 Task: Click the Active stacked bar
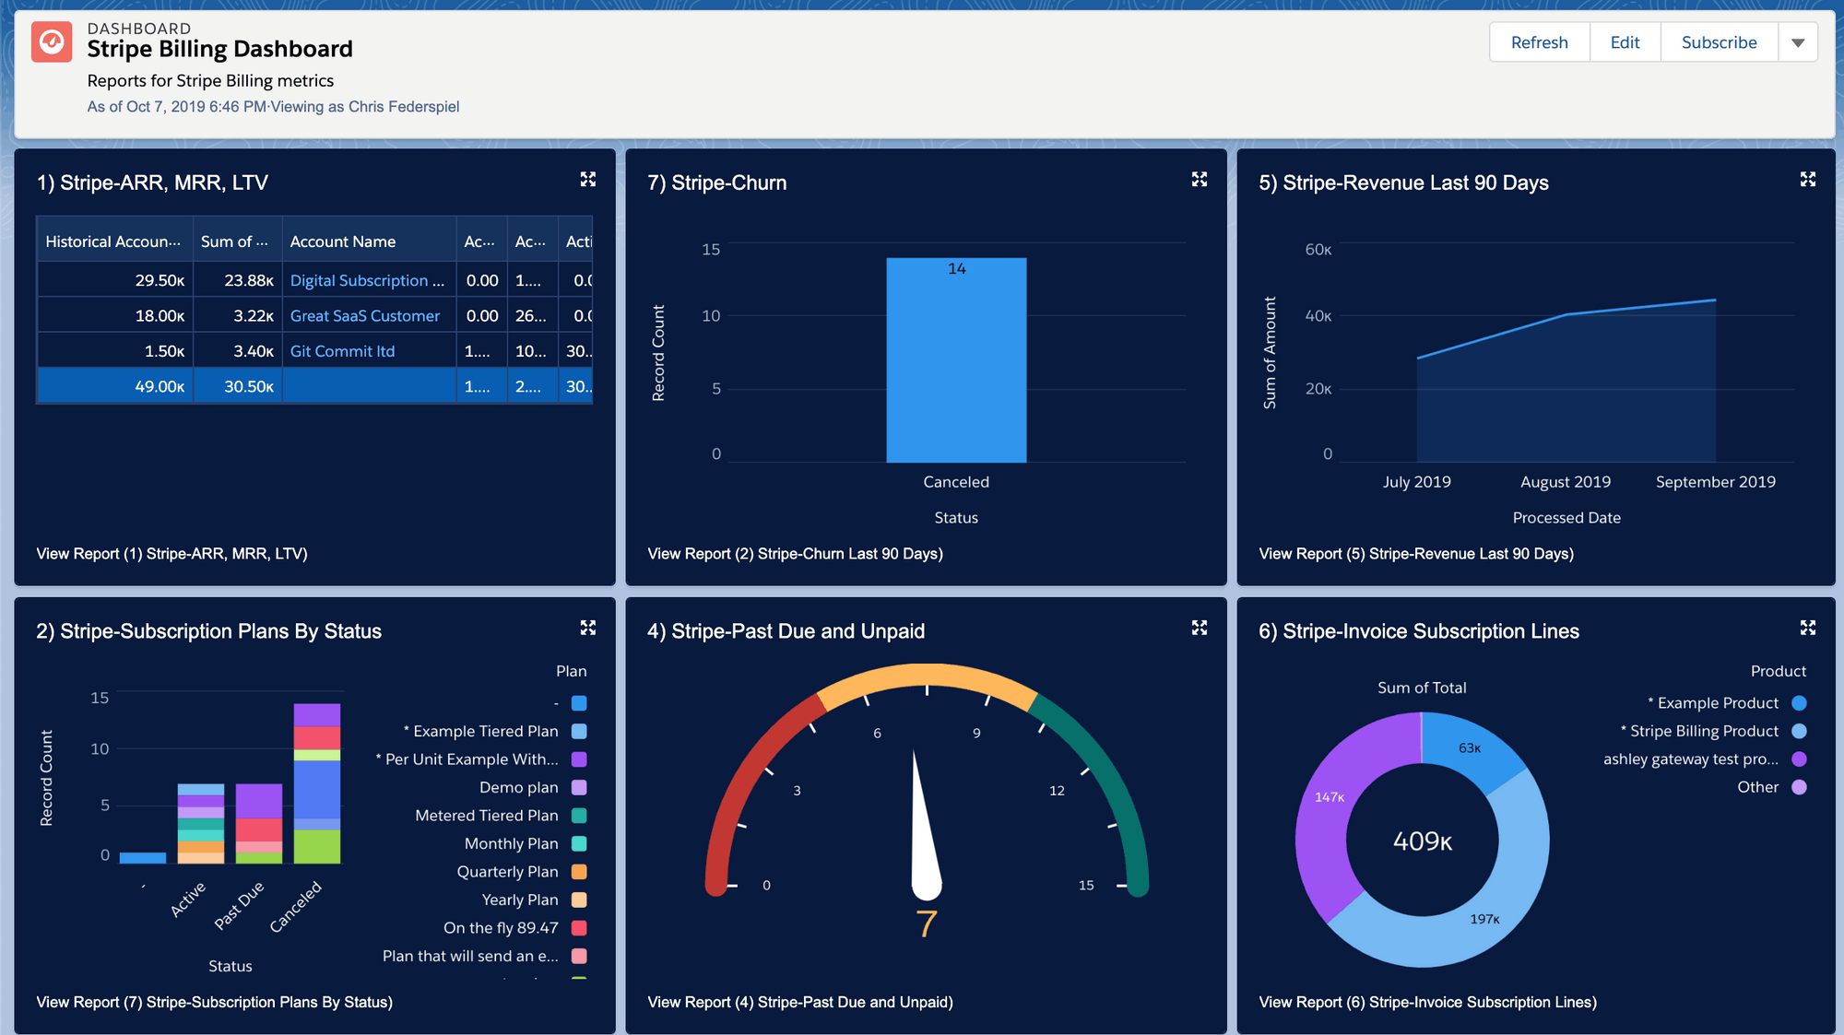[200, 823]
